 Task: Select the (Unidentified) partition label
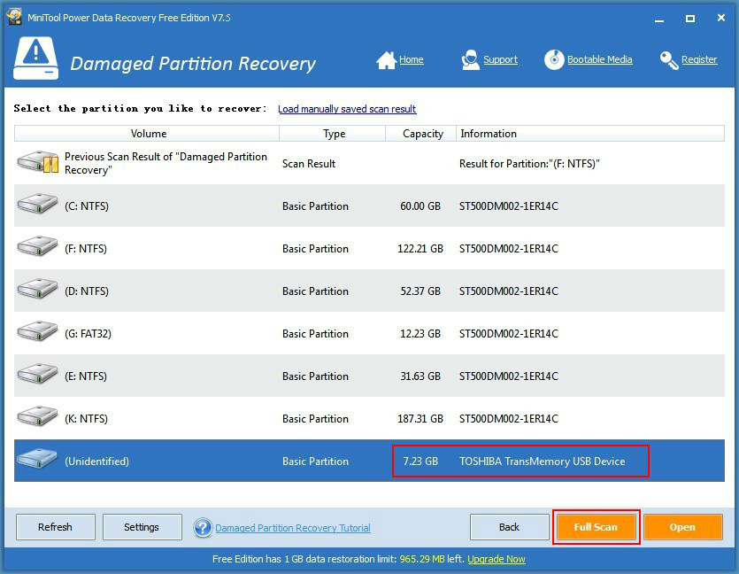tap(96, 461)
